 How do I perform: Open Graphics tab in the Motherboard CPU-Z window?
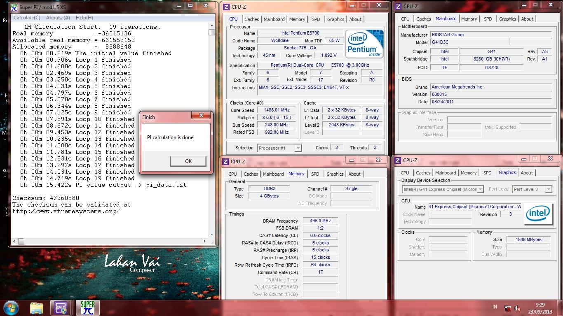(x=507, y=19)
